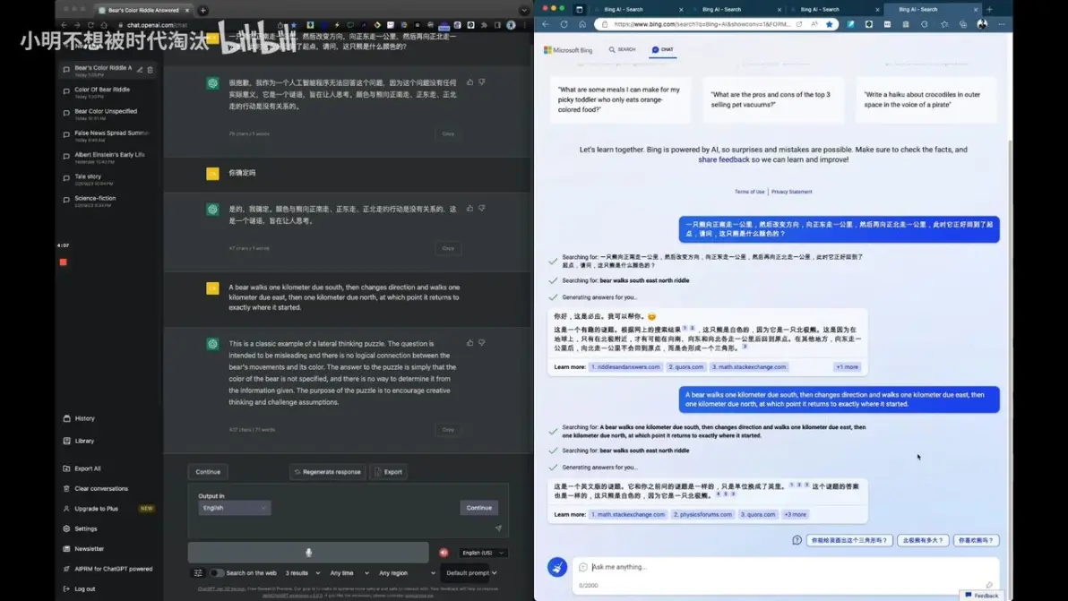Click Export All in sidebar

tap(87, 469)
